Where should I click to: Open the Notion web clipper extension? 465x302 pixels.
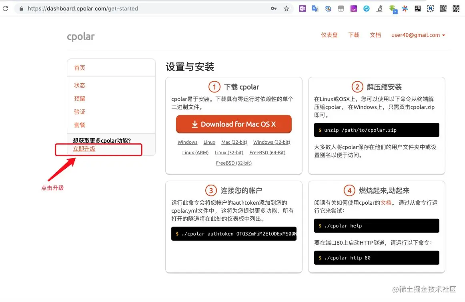[430, 8]
